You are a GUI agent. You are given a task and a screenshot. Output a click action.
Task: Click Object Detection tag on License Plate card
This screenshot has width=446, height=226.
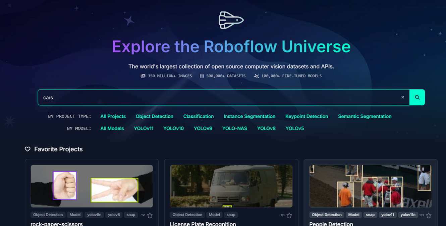(x=187, y=215)
